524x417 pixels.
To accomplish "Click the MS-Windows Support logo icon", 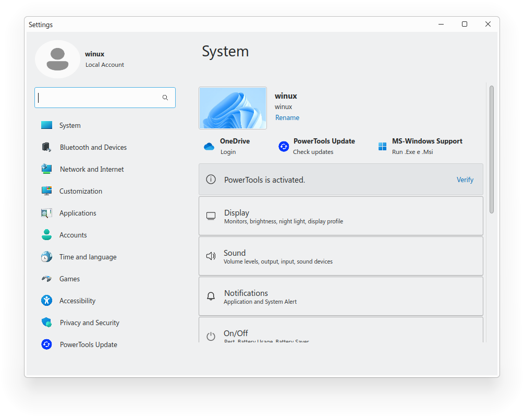I will (382, 147).
